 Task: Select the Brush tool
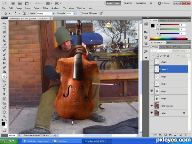pyautogui.click(x=4, y=54)
